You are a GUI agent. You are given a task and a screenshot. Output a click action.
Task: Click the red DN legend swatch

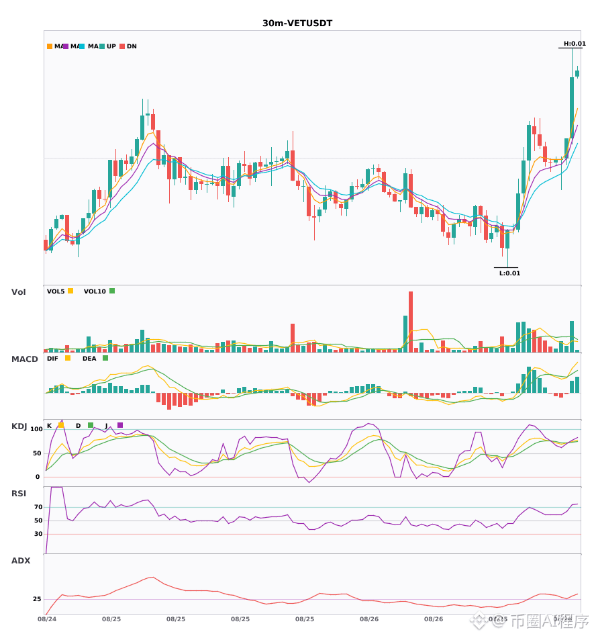(122, 46)
